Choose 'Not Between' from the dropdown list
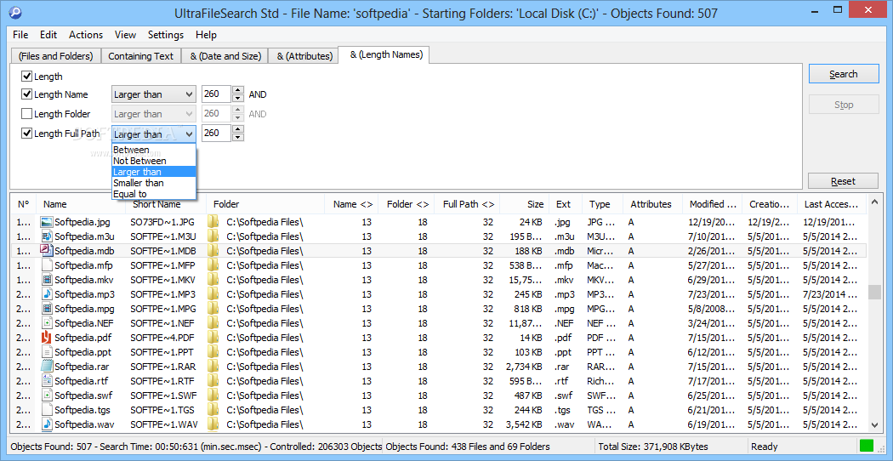This screenshot has height=461, width=893. click(x=154, y=161)
